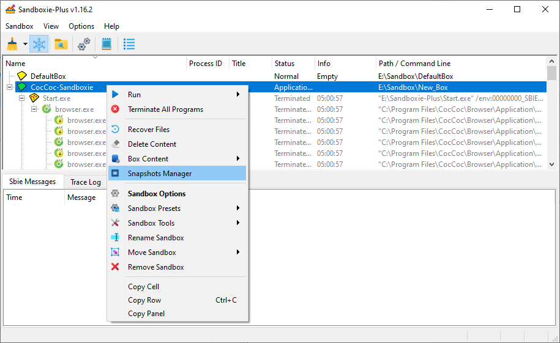
Task: Click process list scrollbar down arrow
Action: (552, 164)
